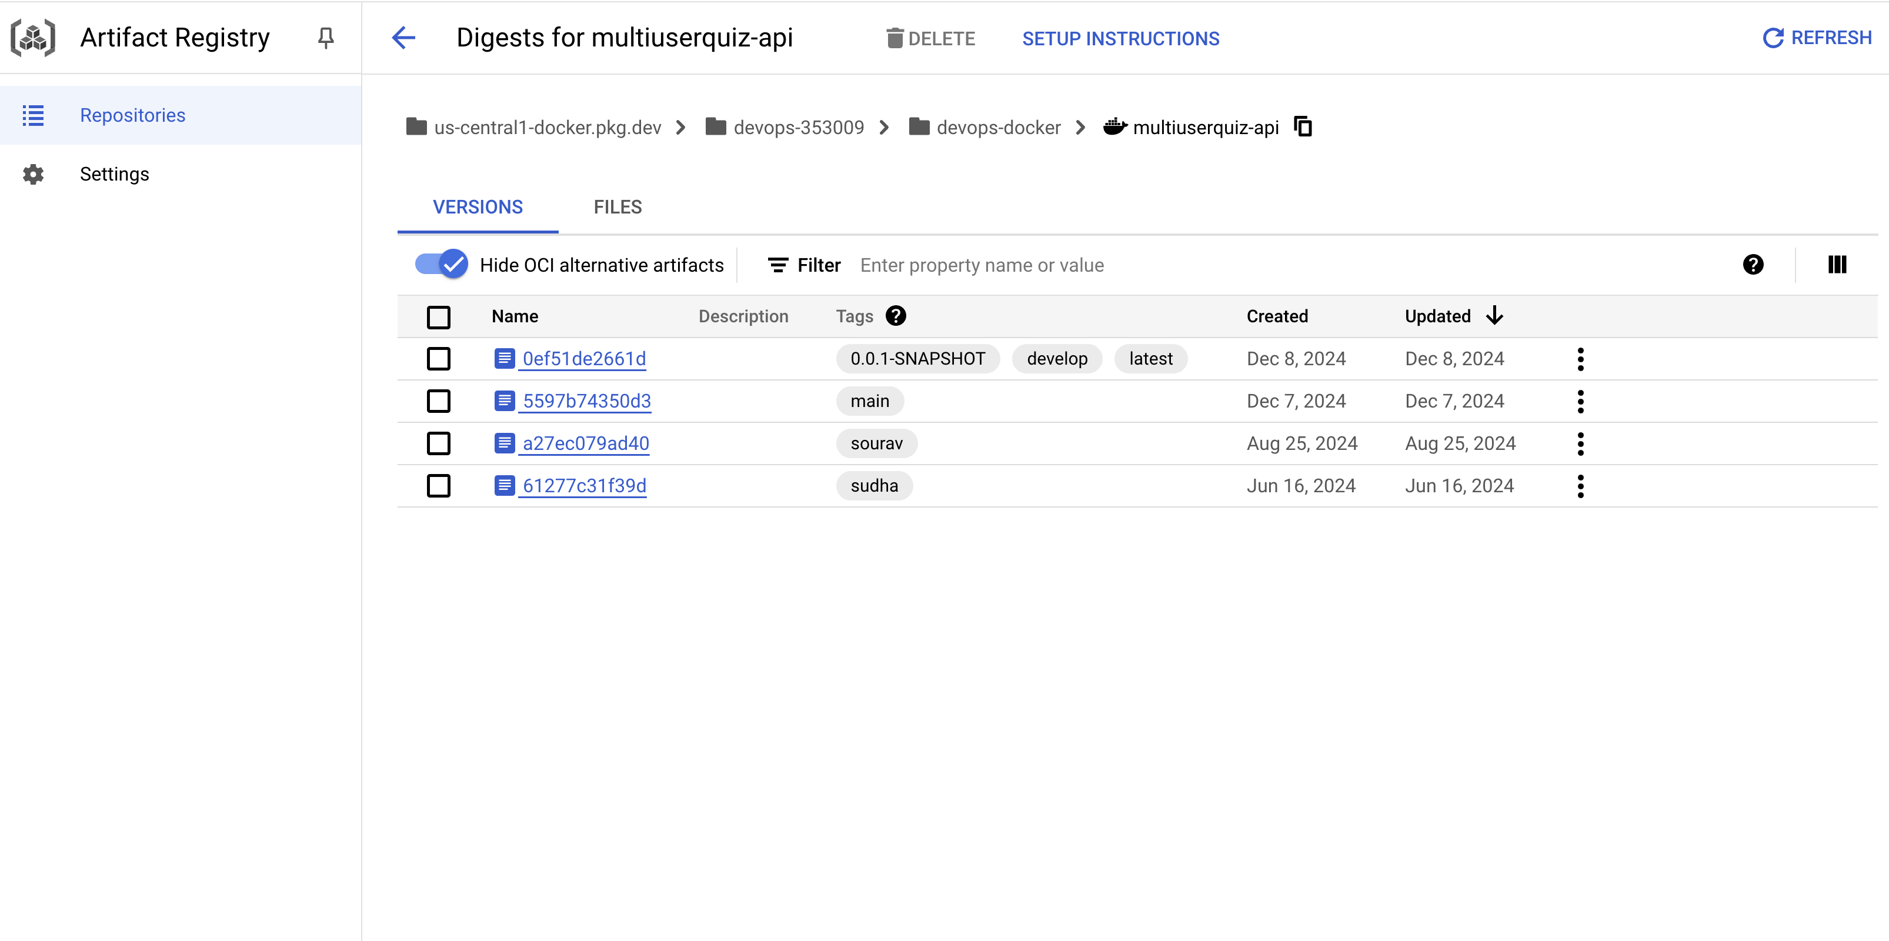
Task: Check the select-all checkbox in table header
Action: tap(439, 316)
